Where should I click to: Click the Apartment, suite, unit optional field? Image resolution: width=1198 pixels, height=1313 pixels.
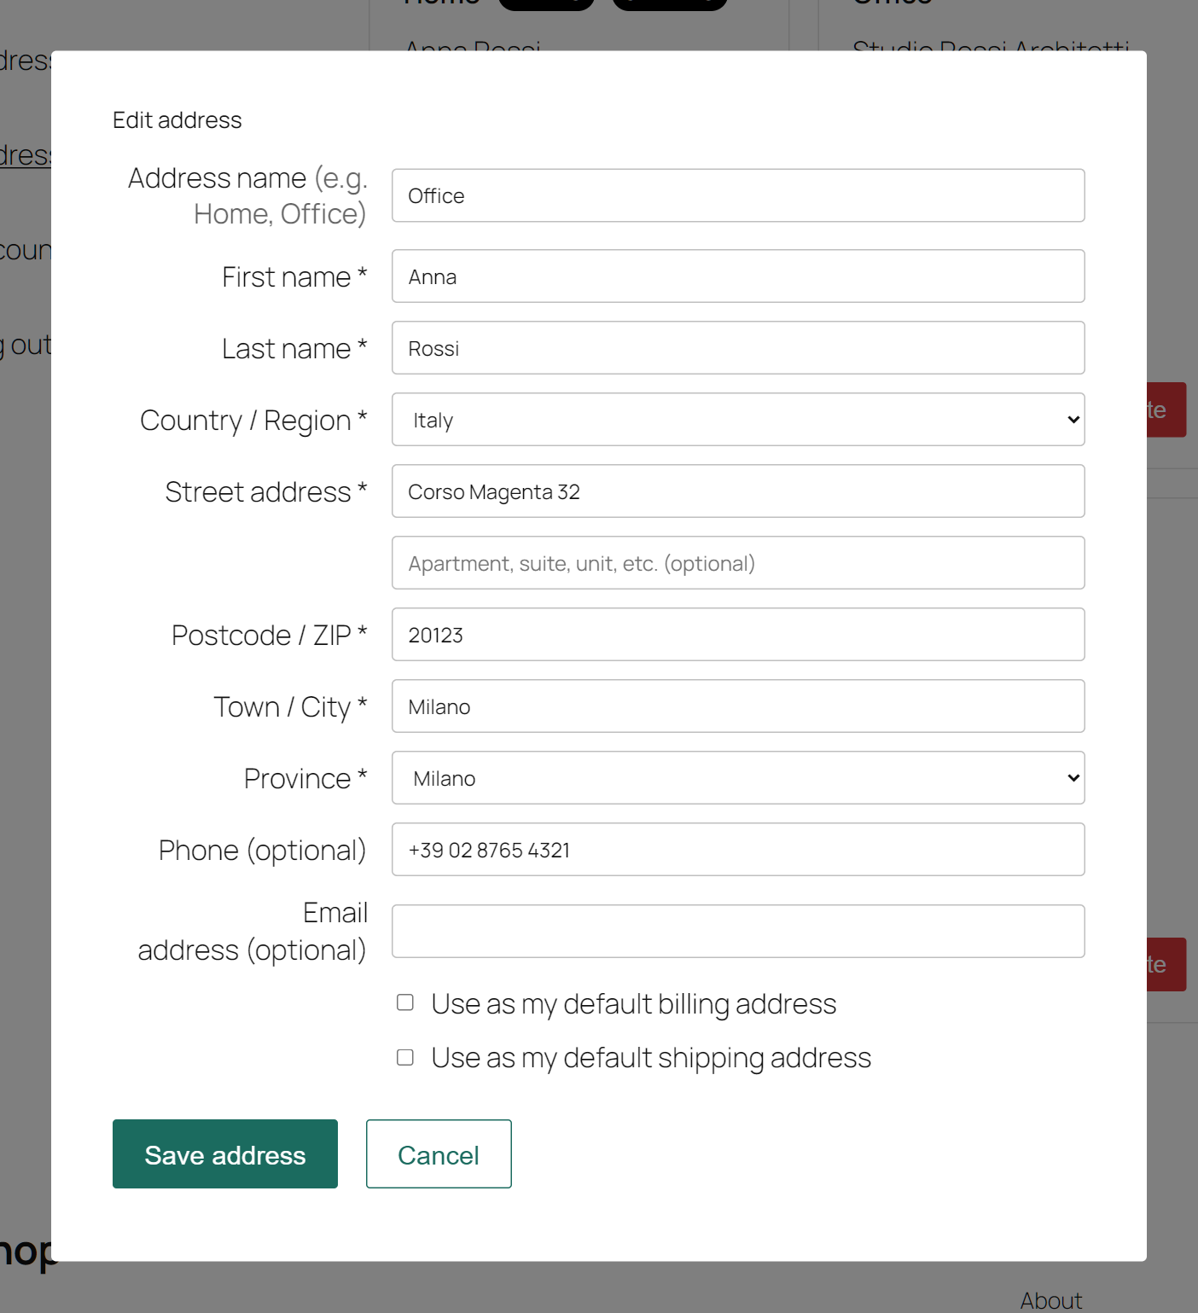[738, 563]
